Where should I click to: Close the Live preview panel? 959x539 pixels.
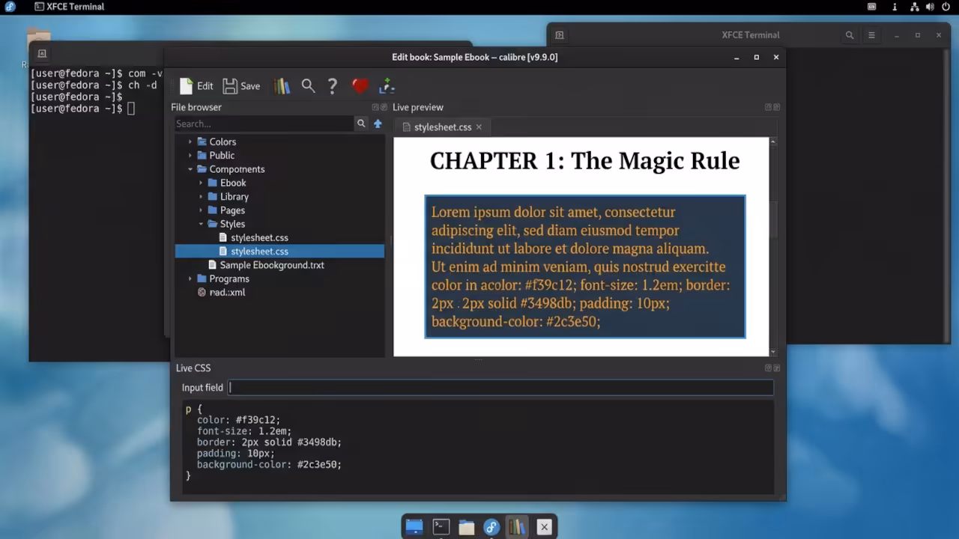click(x=776, y=107)
